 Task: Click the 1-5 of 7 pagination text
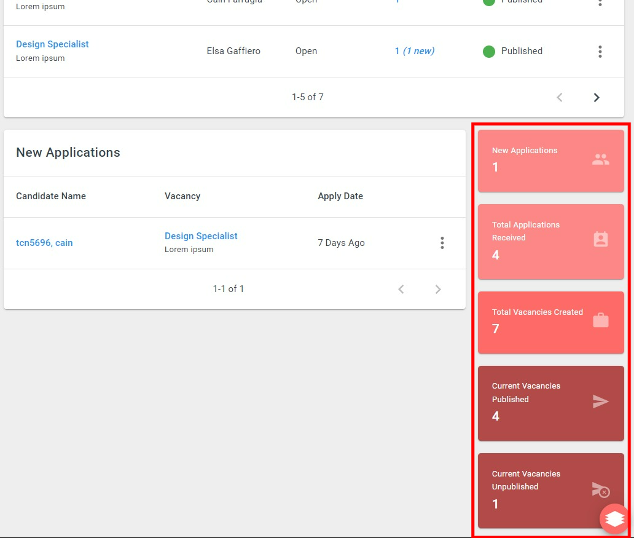(x=308, y=97)
